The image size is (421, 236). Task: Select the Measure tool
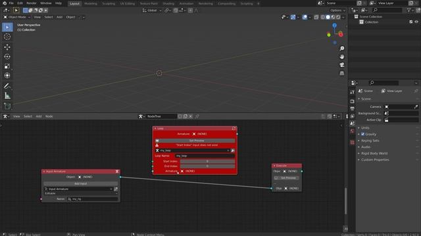click(x=7, y=96)
